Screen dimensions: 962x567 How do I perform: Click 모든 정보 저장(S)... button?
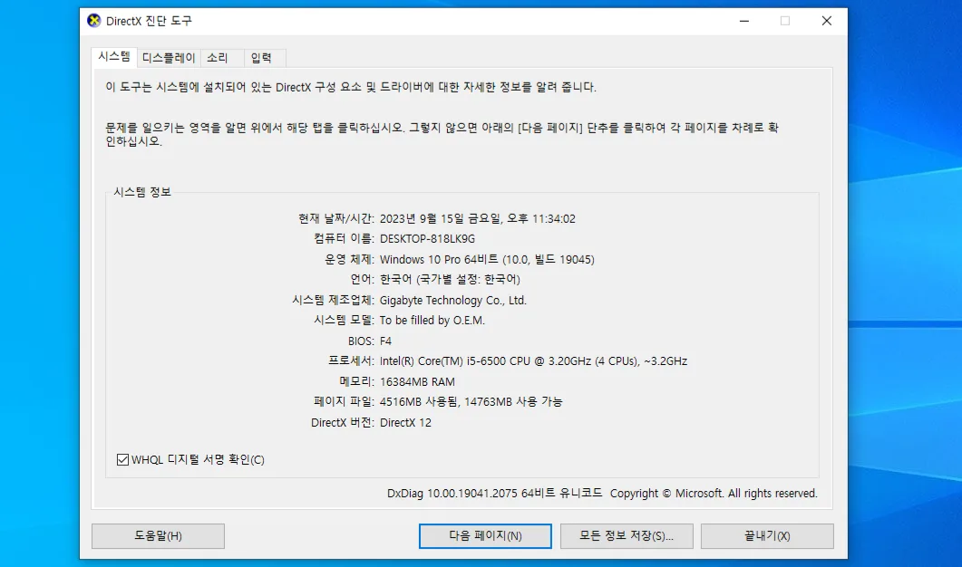(x=627, y=535)
